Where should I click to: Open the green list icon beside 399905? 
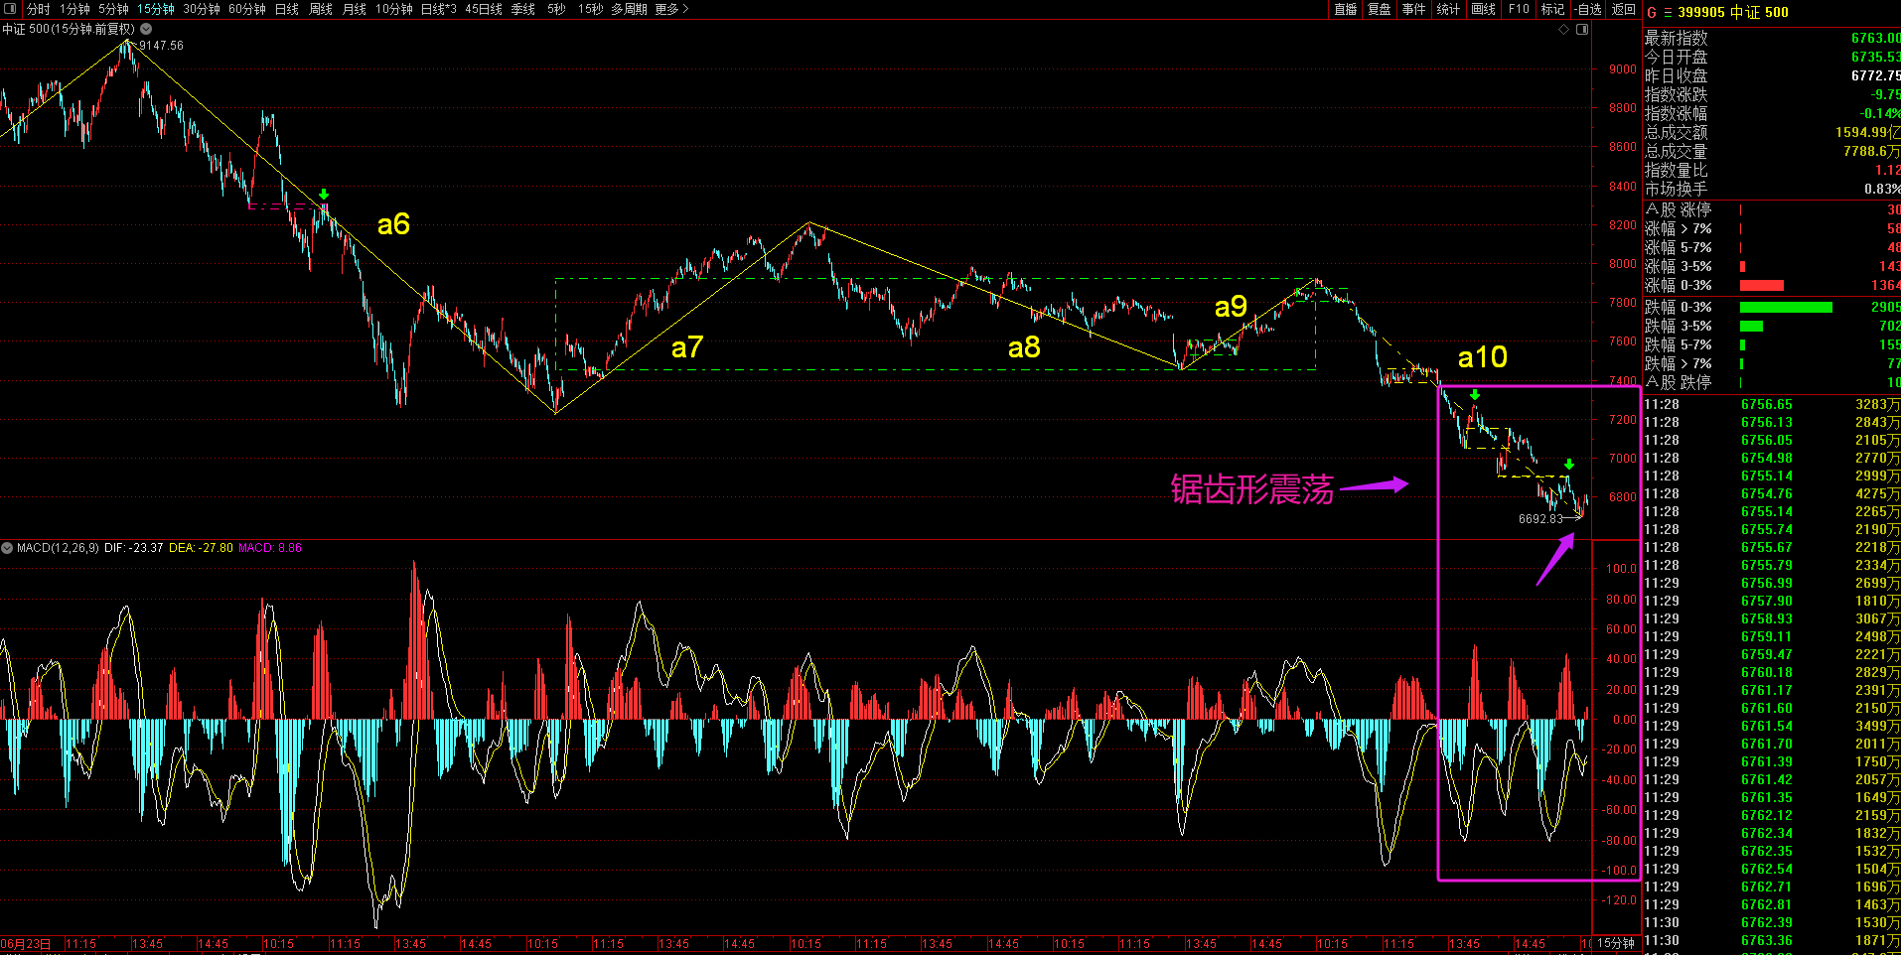pos(1668,13)
